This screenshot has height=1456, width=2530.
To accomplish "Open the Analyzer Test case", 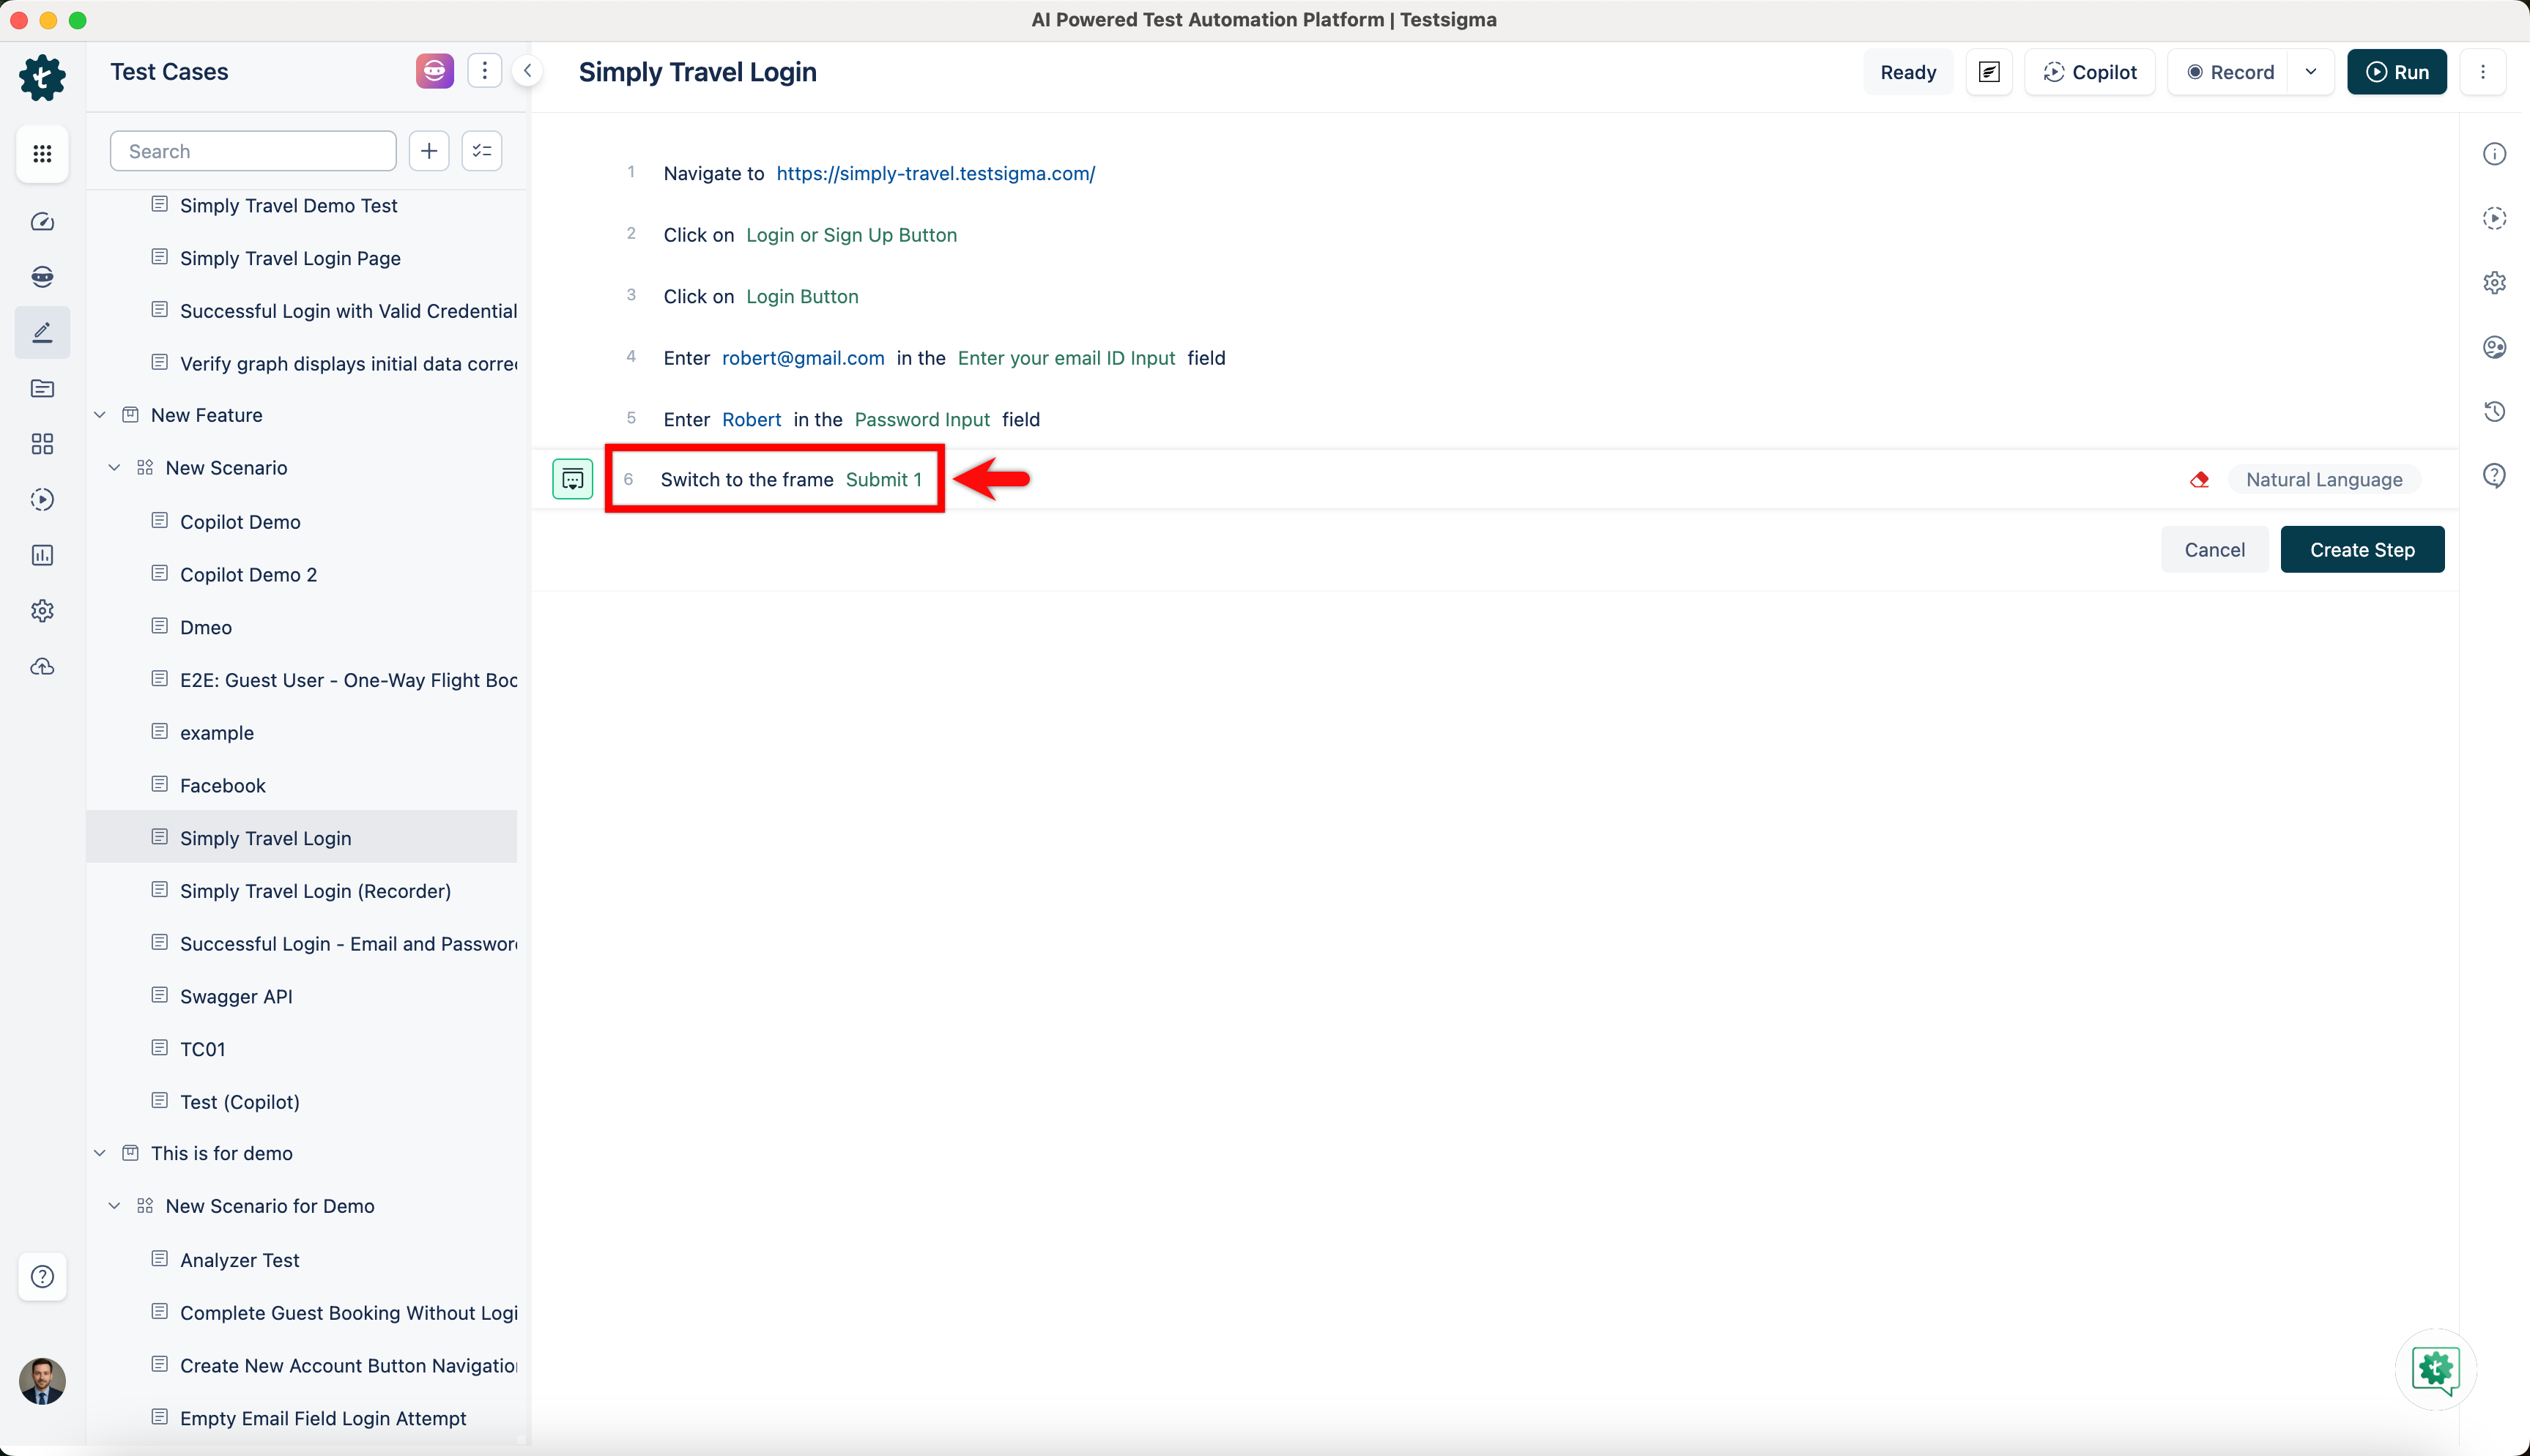I will pos(240,1261).
